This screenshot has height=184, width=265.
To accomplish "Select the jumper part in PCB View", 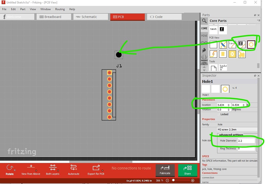I will point(223,45).
